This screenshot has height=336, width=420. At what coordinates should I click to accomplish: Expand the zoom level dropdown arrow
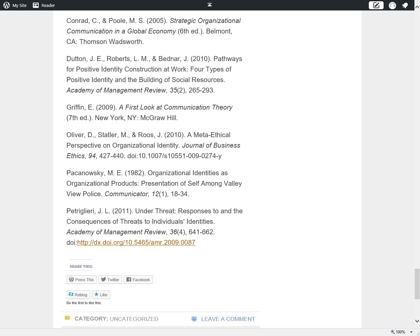(411, 332)
